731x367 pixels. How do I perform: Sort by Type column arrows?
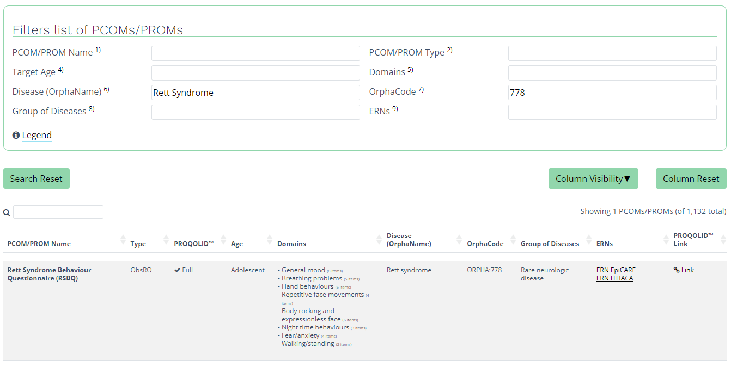tap(166, 240)
